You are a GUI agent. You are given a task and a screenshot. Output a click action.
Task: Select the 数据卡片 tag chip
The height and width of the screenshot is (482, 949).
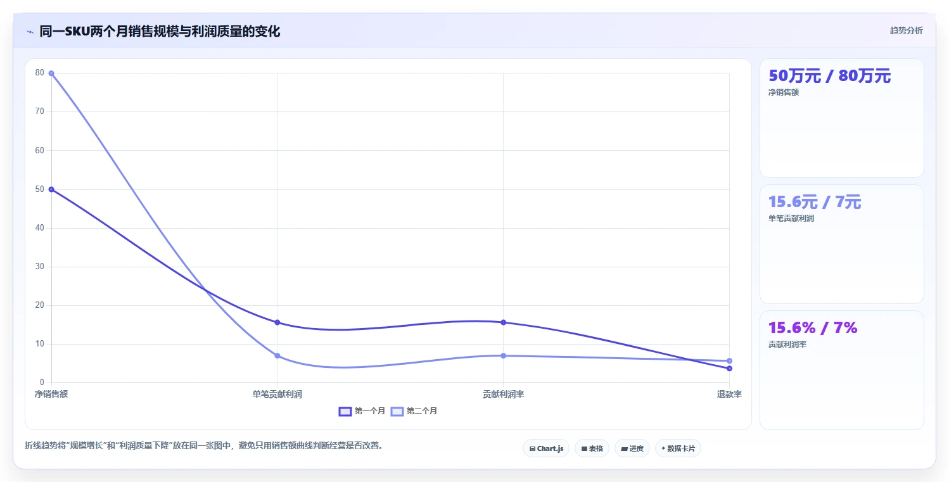pyautogui.click(x=678, y=448)
